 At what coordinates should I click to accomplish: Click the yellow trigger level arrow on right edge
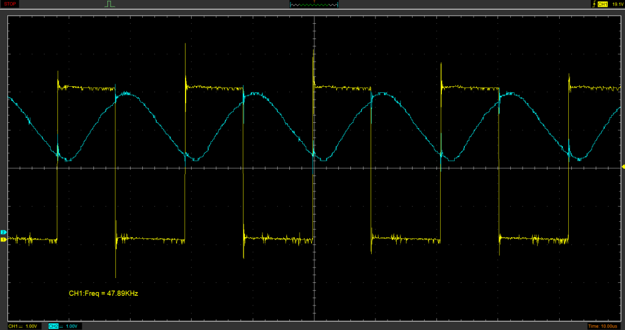click(x=622, y=166)
